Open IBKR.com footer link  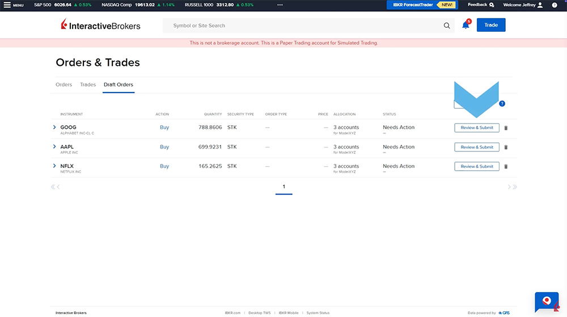232,313
